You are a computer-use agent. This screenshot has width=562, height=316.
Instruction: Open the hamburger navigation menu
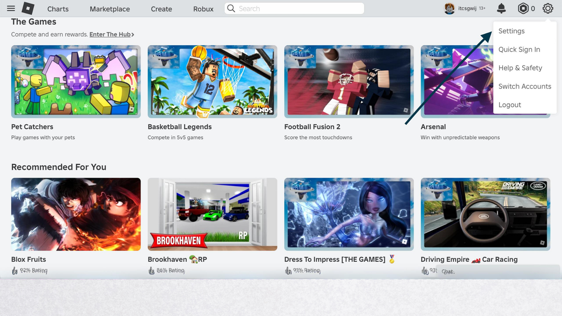coord(11,8)
